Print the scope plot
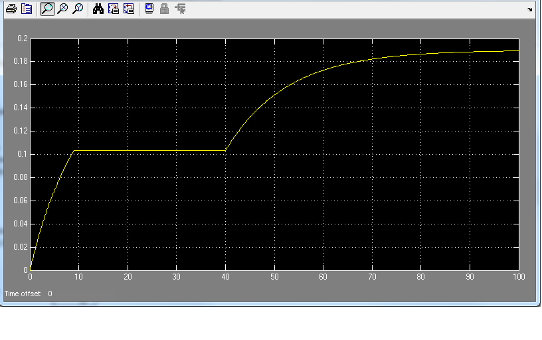 (11, 9)
